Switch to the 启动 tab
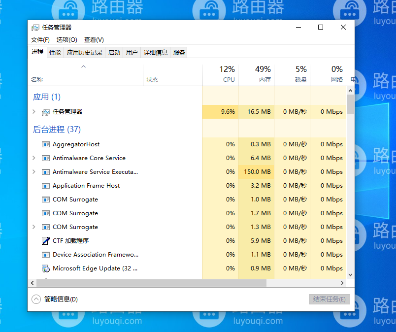 114,53
